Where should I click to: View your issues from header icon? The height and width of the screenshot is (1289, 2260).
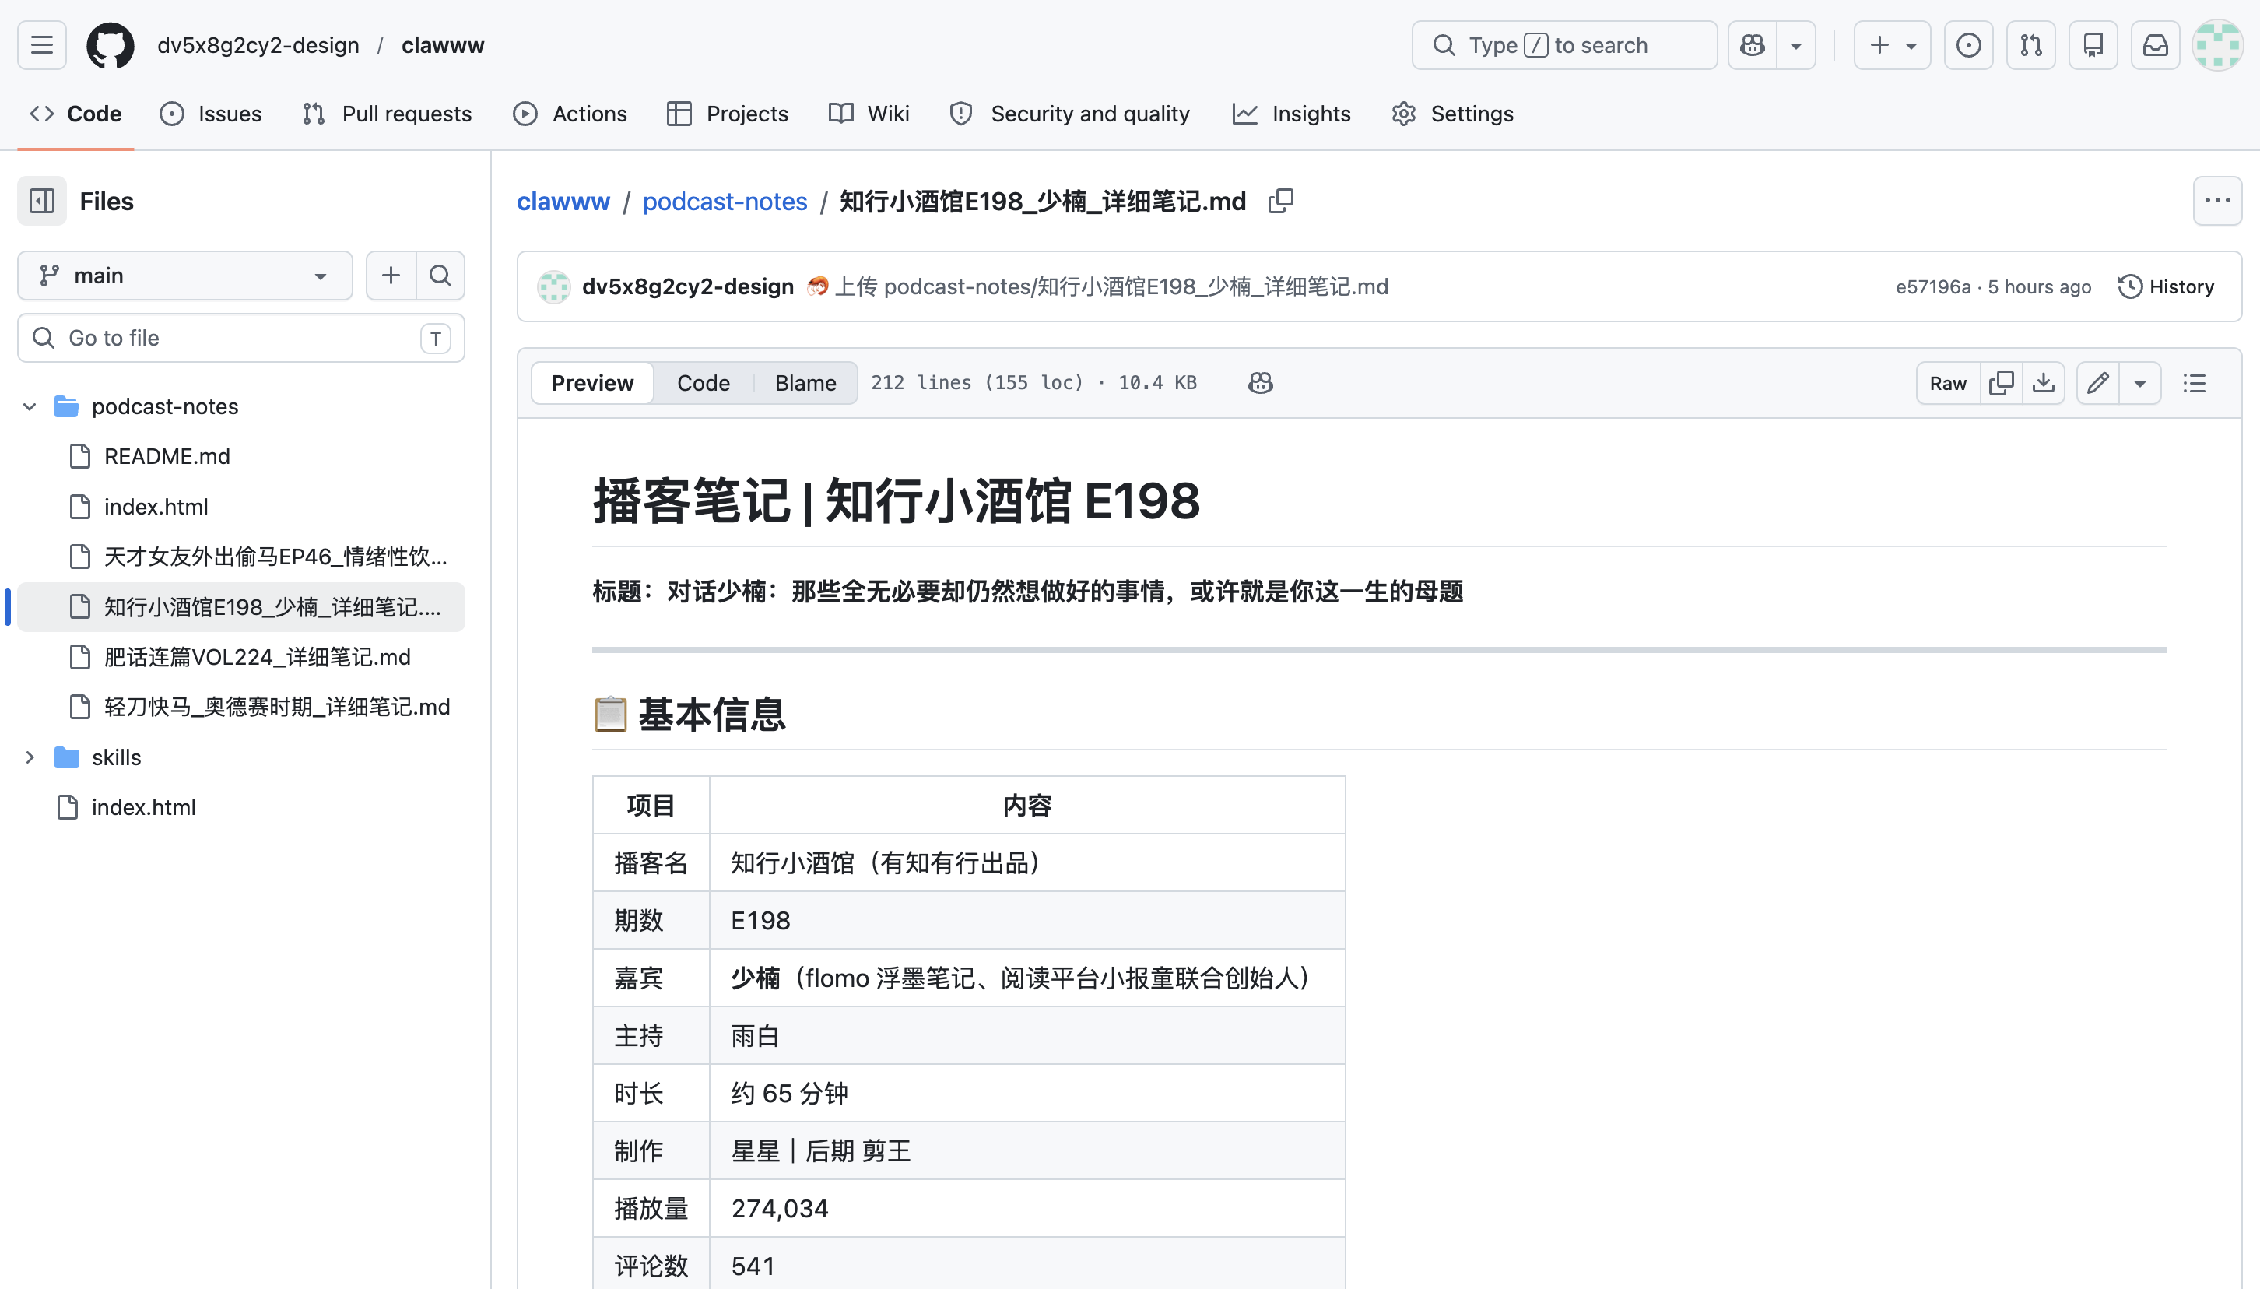click(1968, 45)
